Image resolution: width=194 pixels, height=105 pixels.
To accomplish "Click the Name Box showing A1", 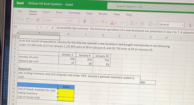I will [x=25, y=27].
